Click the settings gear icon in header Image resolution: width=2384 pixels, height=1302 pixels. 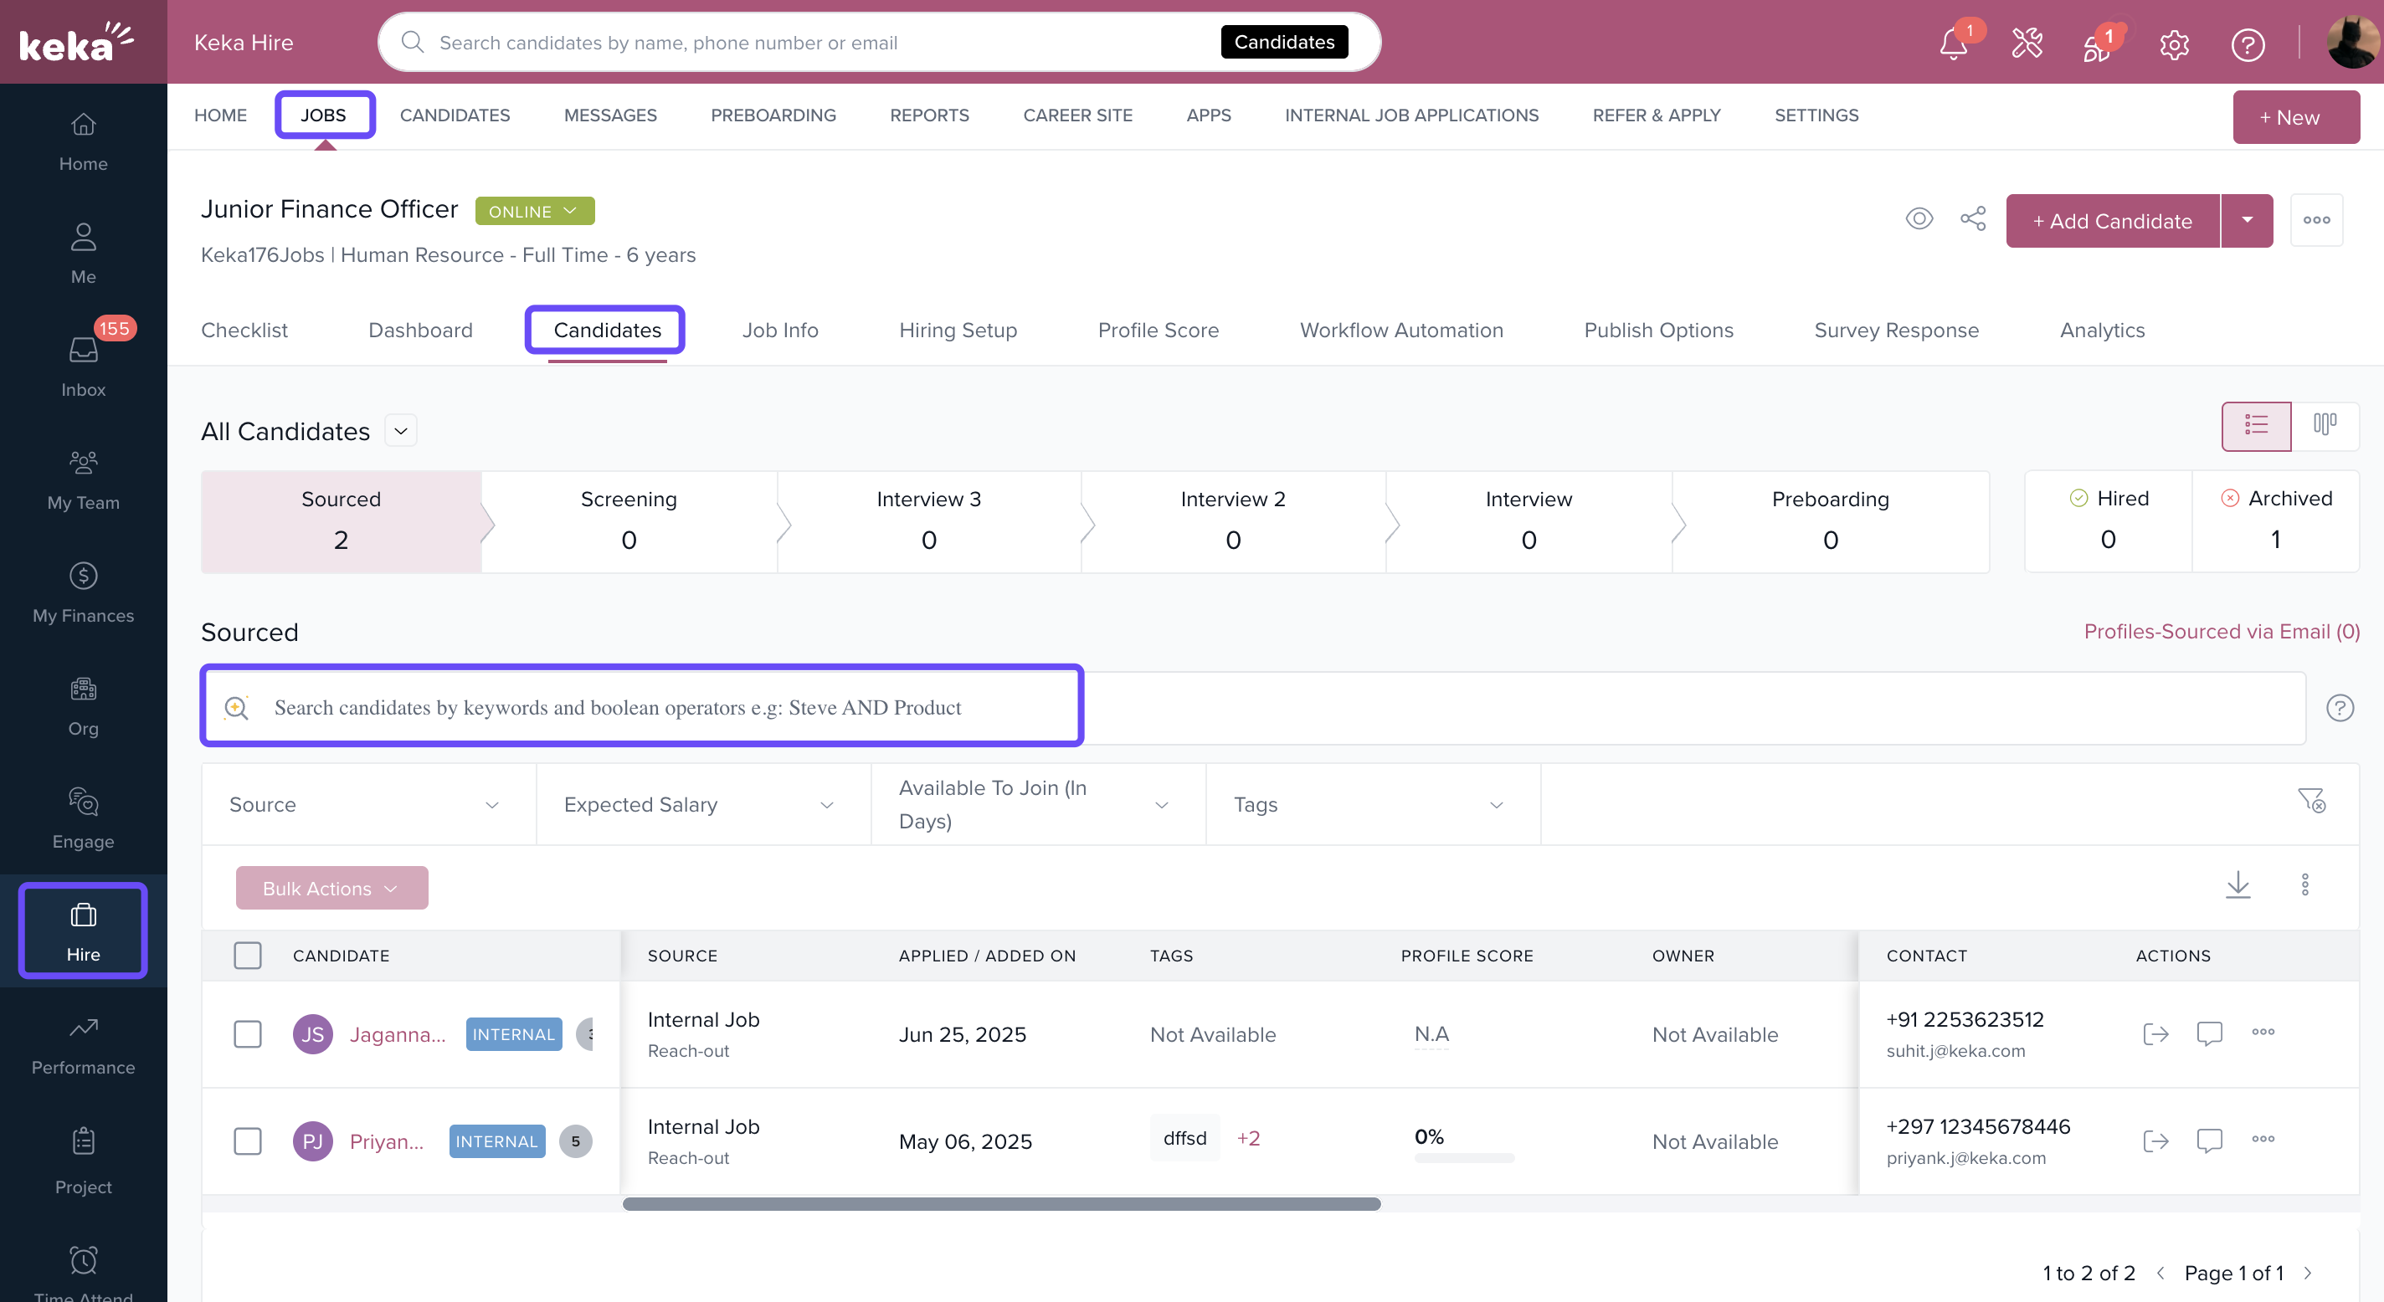[2174, 44]
